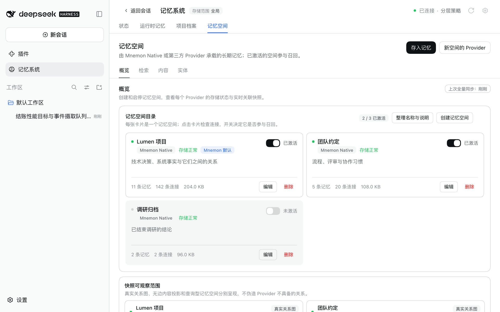This screenshot has height=312, width=500.
Task: Click the 已连接 · 分层策略 status
Action: [437, 11]
